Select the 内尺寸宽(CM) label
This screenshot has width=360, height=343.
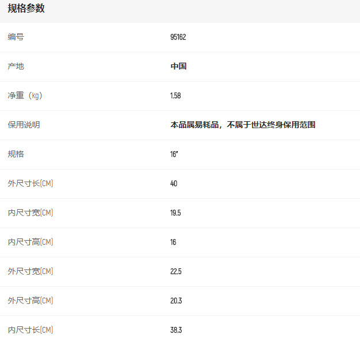point(30,213)
